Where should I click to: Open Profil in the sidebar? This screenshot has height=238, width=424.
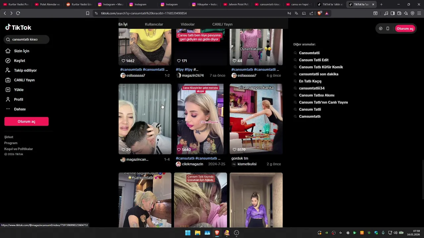pyautogui.click(x=19, y=99)
